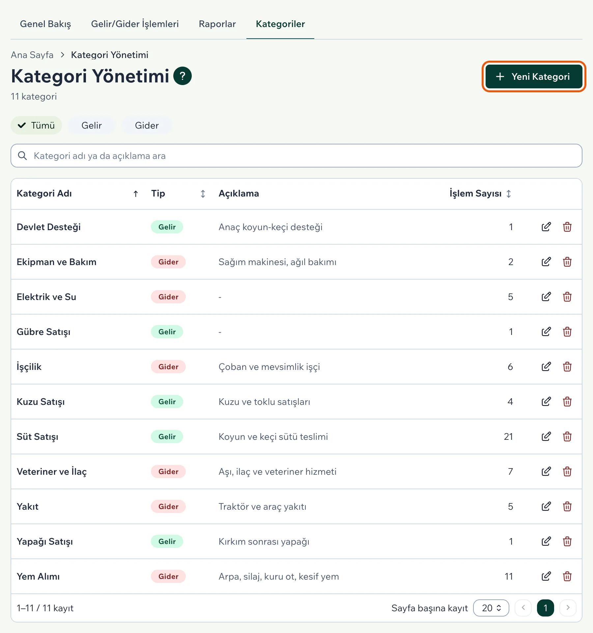Click the '1–11 / 11 kayıt' footer text
The height and width of the screenshot is (633, 593).
coord(45,608)
